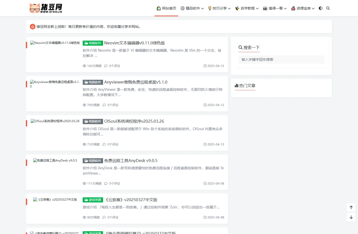Image resolution: width=358 pixels, height=234 pixels.
Task: Expand 值得一看 dropdown menu
Action: [275, 8]
